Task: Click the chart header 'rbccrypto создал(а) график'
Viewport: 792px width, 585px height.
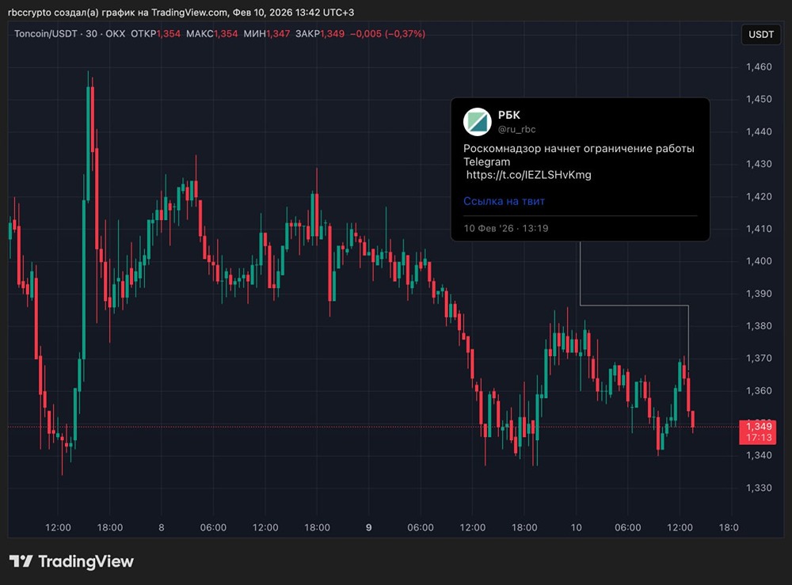Action: (x=78, y=12)
